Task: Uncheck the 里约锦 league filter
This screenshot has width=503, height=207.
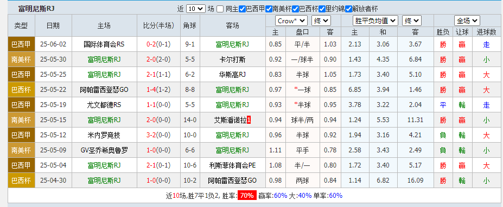Action: pos(322,9)
